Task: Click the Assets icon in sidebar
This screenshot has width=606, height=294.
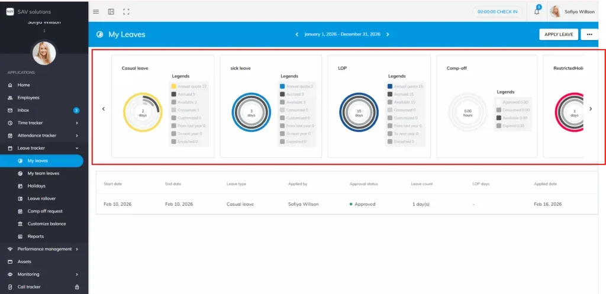Action: click(11, 261)
